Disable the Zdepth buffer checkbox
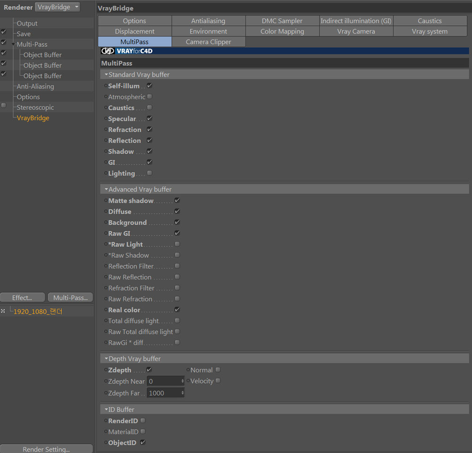 coord(149,369)
